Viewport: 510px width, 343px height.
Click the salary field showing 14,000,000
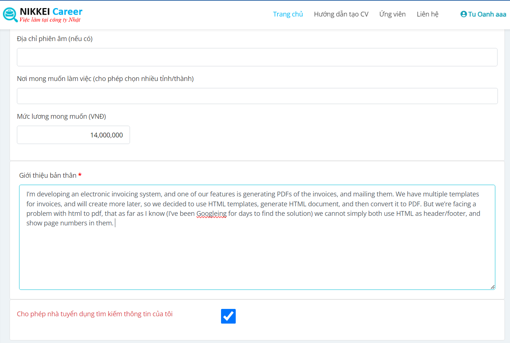coord(73,135)
